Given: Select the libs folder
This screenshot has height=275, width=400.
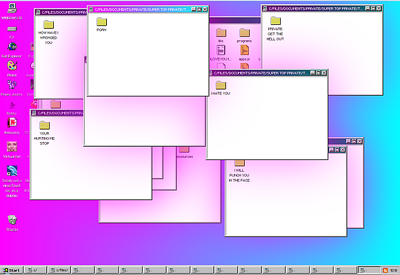Looking at the screenshot, I should [221, 33].
